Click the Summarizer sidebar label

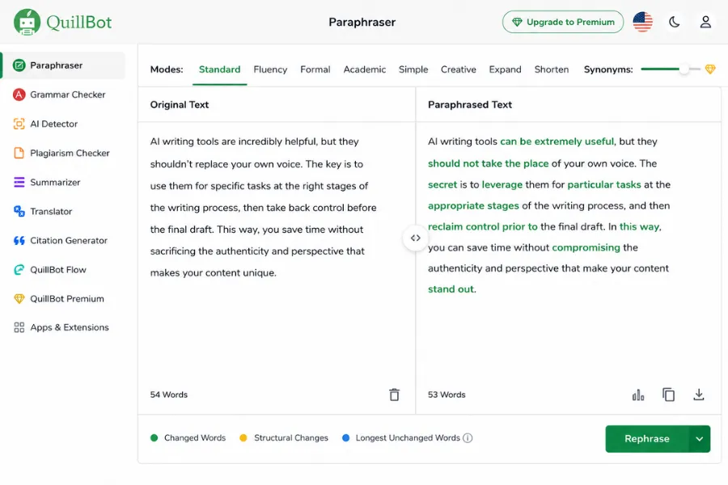pos(55,183)
